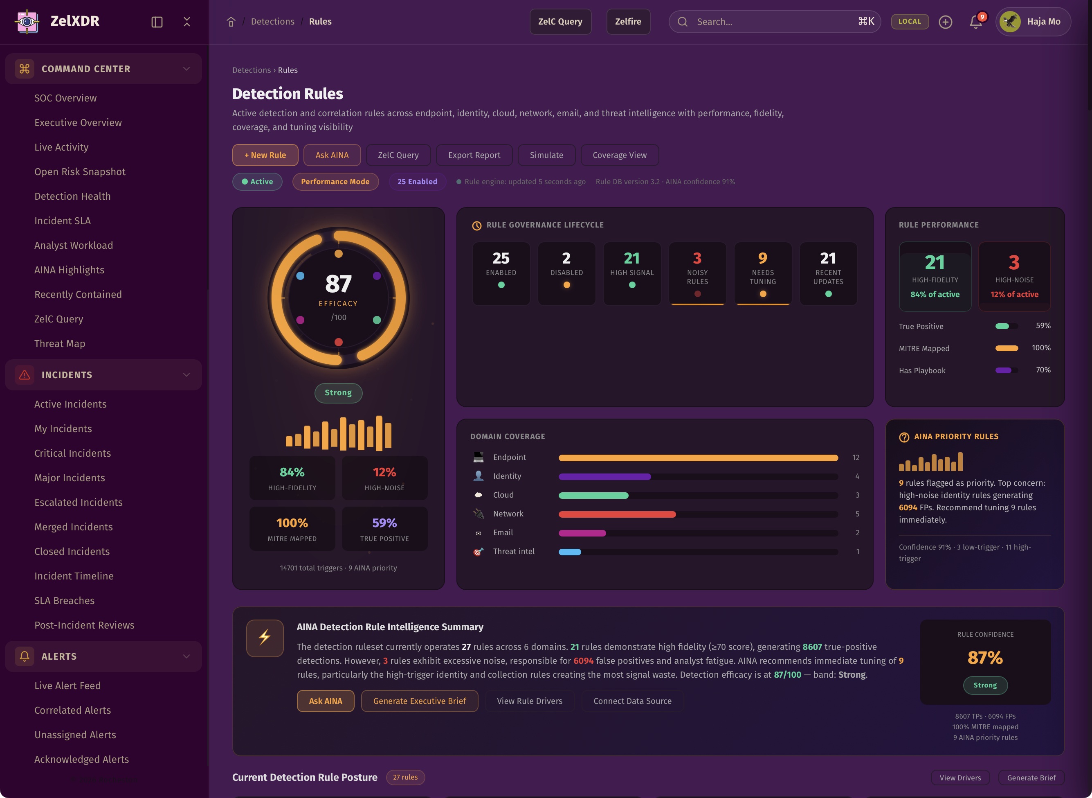Image resolution: width=1092 pixels, height=798 pixels.
Task: Click the collapse arrows icon beside sidebar toggle
Action: click(187, 22)
